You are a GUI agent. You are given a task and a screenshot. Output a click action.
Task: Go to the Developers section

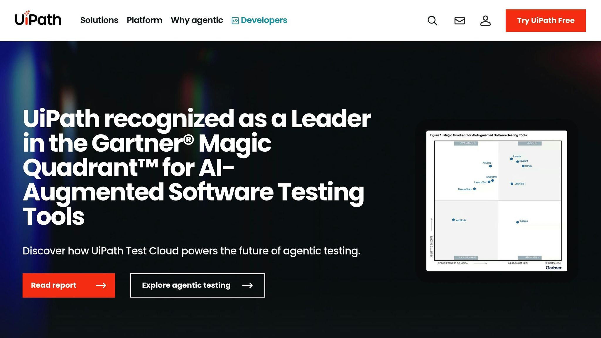pos(264,20)
